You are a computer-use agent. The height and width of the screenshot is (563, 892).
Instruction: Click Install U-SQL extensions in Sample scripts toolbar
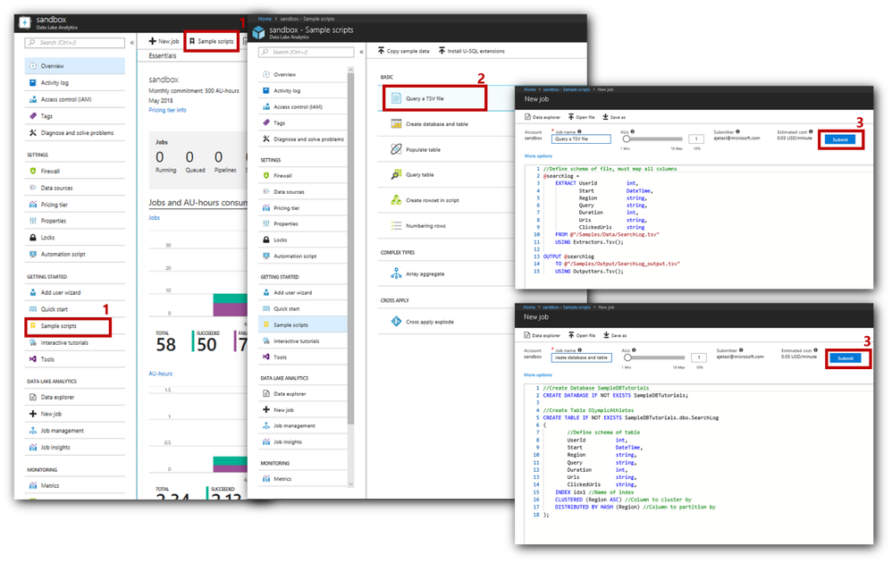click(x=471, y=51)
